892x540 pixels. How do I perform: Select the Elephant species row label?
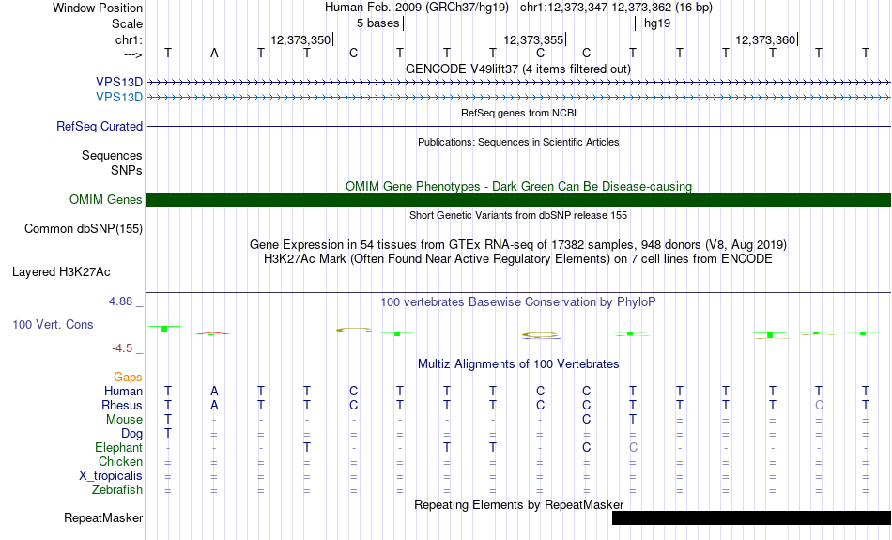pos(119,447)
